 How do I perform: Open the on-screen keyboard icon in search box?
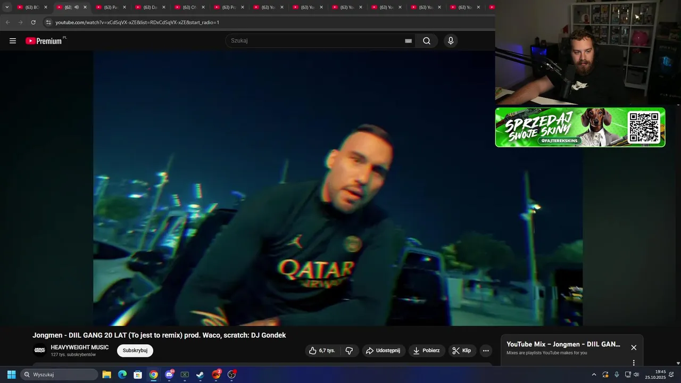pyautogui.click(x=408, y=41)
